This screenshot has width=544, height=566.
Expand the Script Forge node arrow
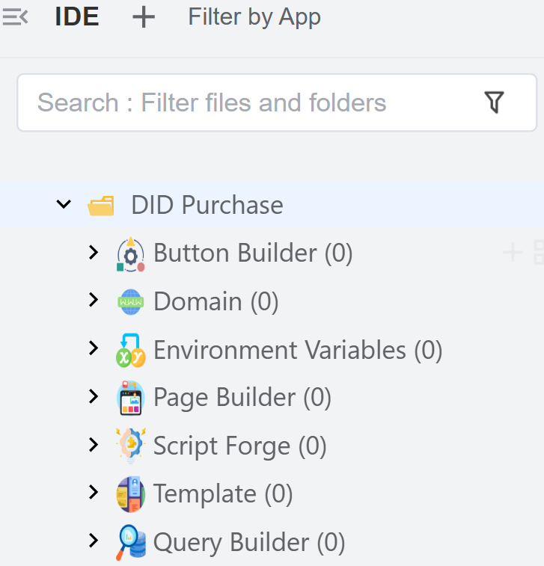point(94,445)
